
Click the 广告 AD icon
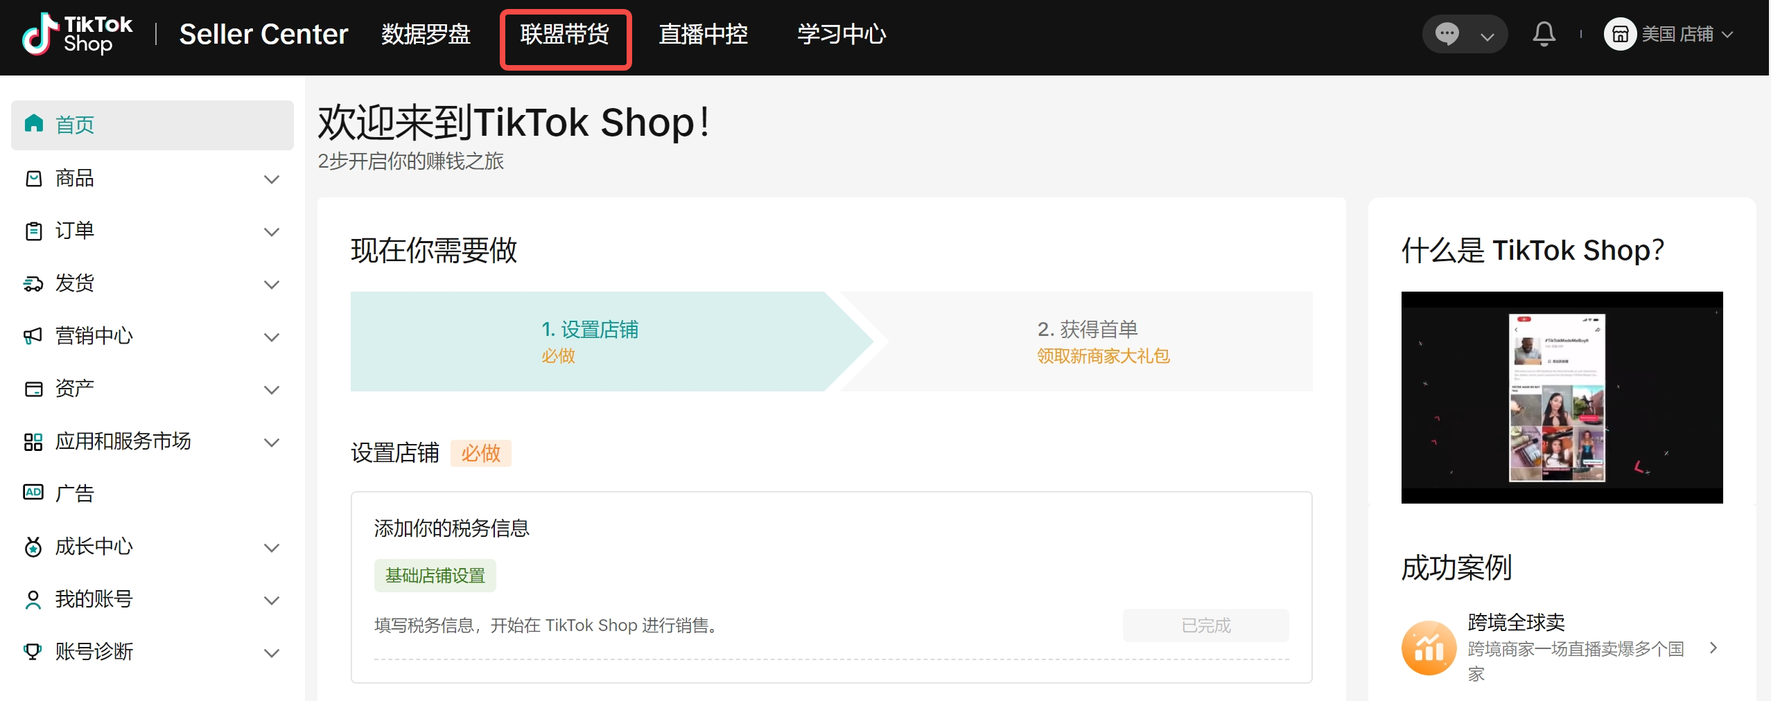coord(33,493)
